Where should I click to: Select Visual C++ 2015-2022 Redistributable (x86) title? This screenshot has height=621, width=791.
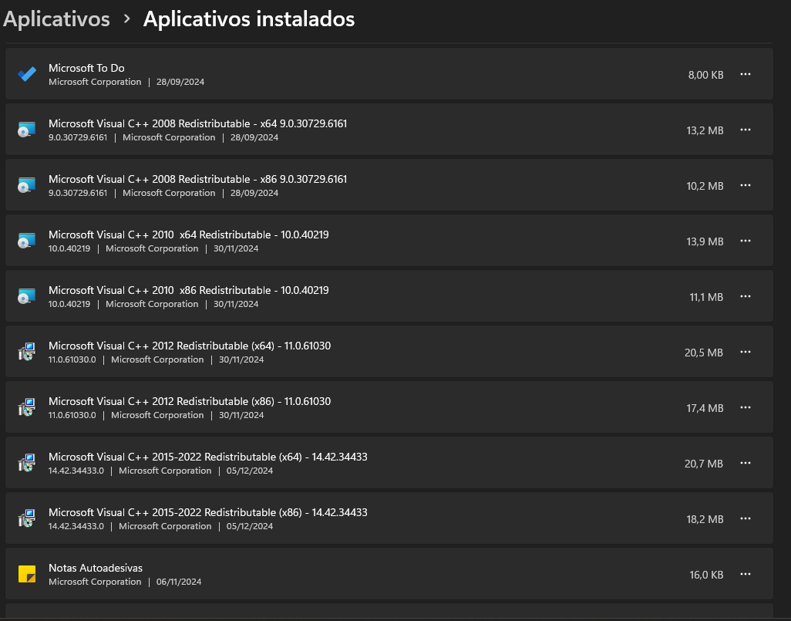pos(208,512)
